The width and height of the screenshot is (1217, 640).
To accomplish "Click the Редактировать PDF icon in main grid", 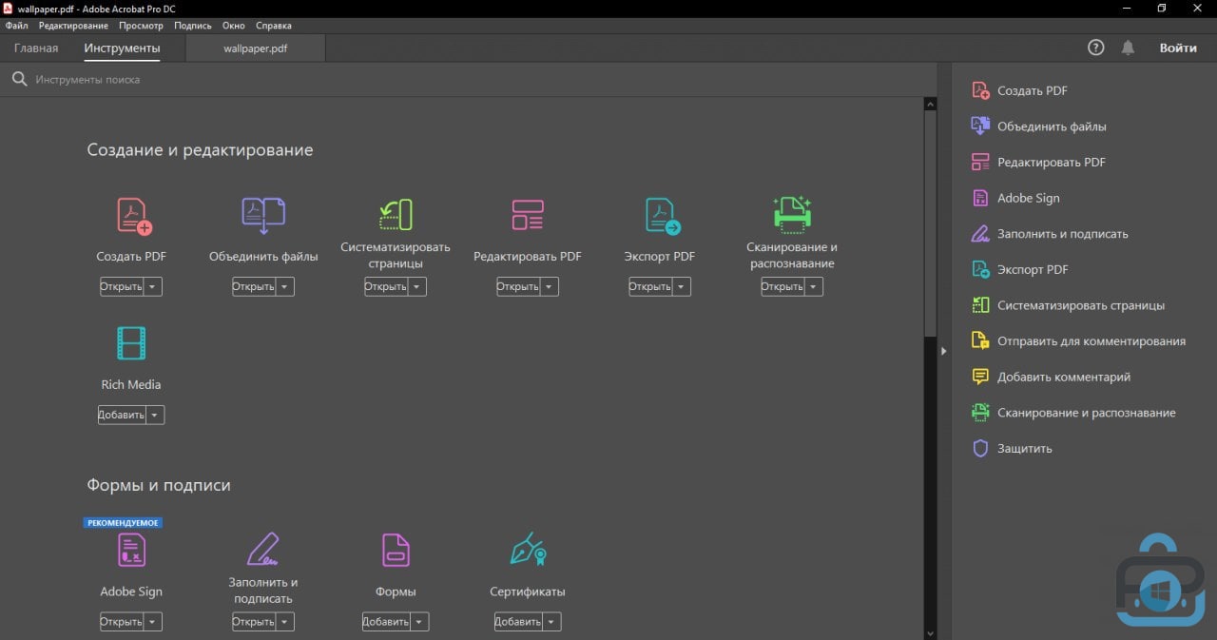I will [x=528, y=215].
